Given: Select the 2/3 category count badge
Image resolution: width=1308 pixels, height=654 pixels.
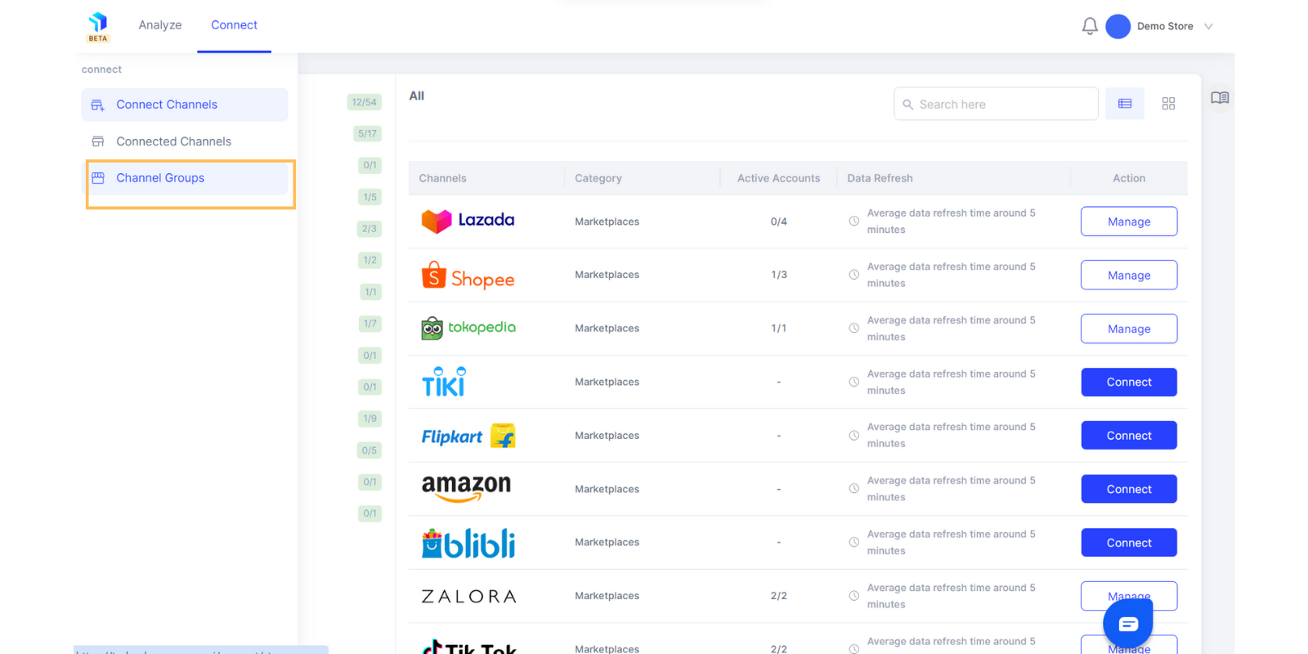Looking at the screenshot, I should (x=370, y=229).
